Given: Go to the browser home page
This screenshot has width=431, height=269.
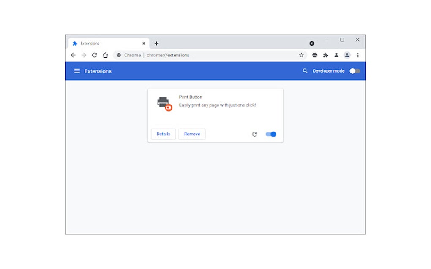Looking at the screenshot, I should click(x=105, y=55).
